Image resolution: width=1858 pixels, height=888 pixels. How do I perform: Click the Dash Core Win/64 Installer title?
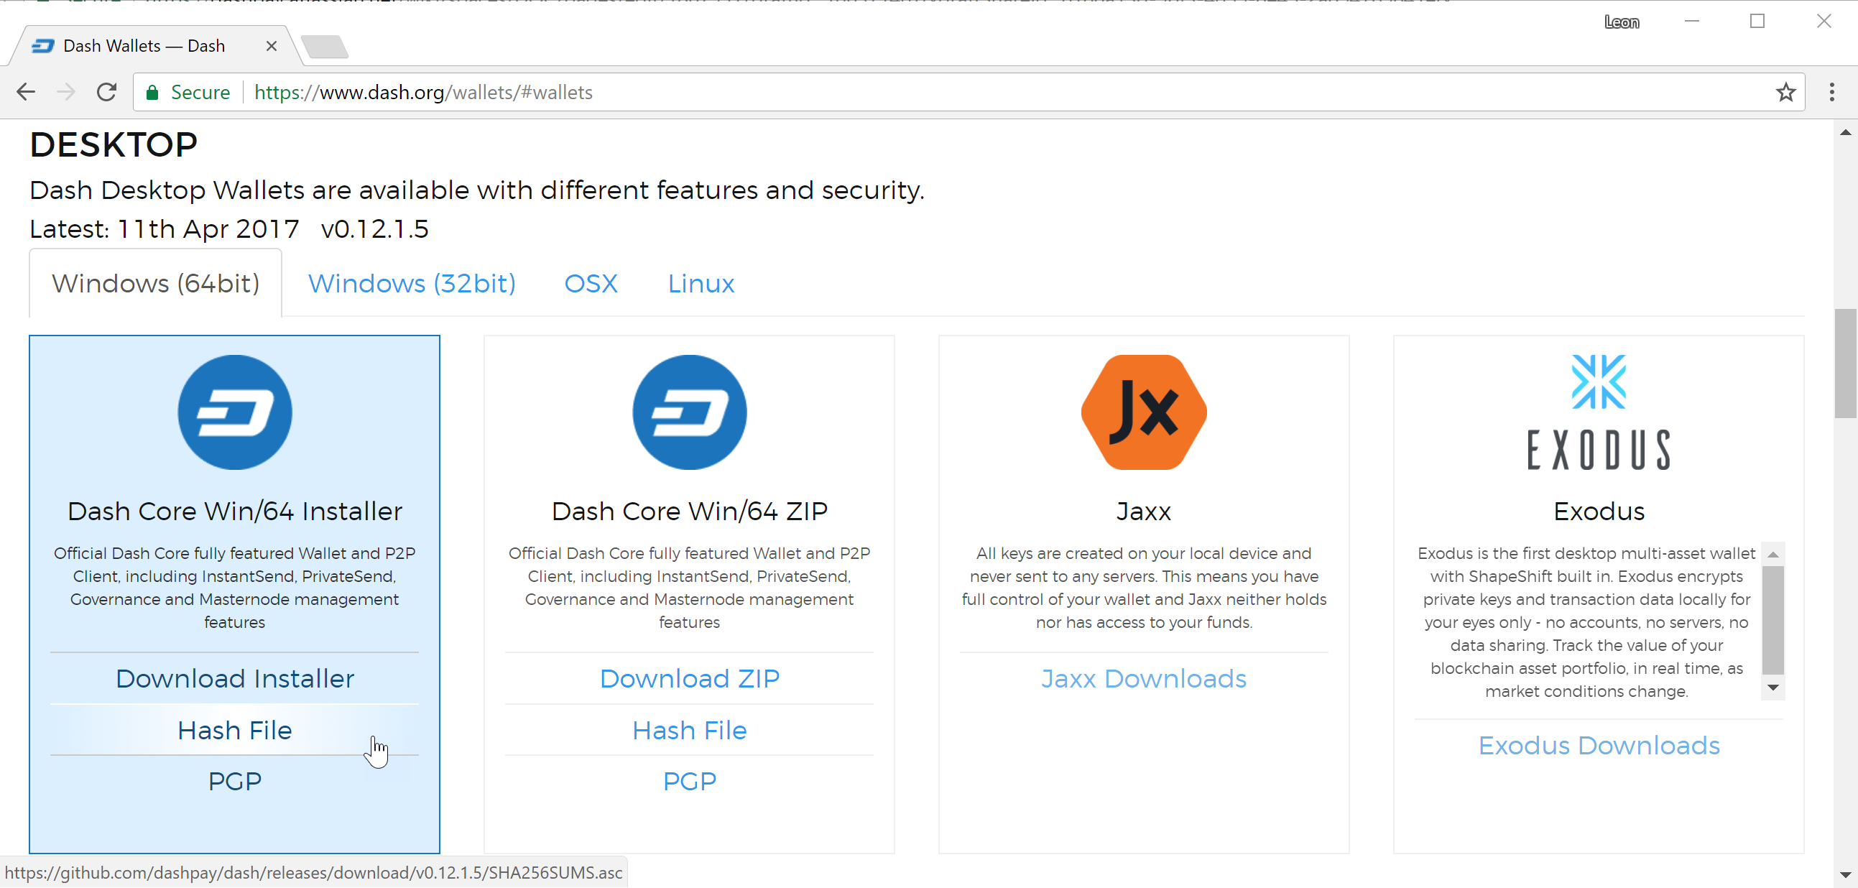(235, 512)
